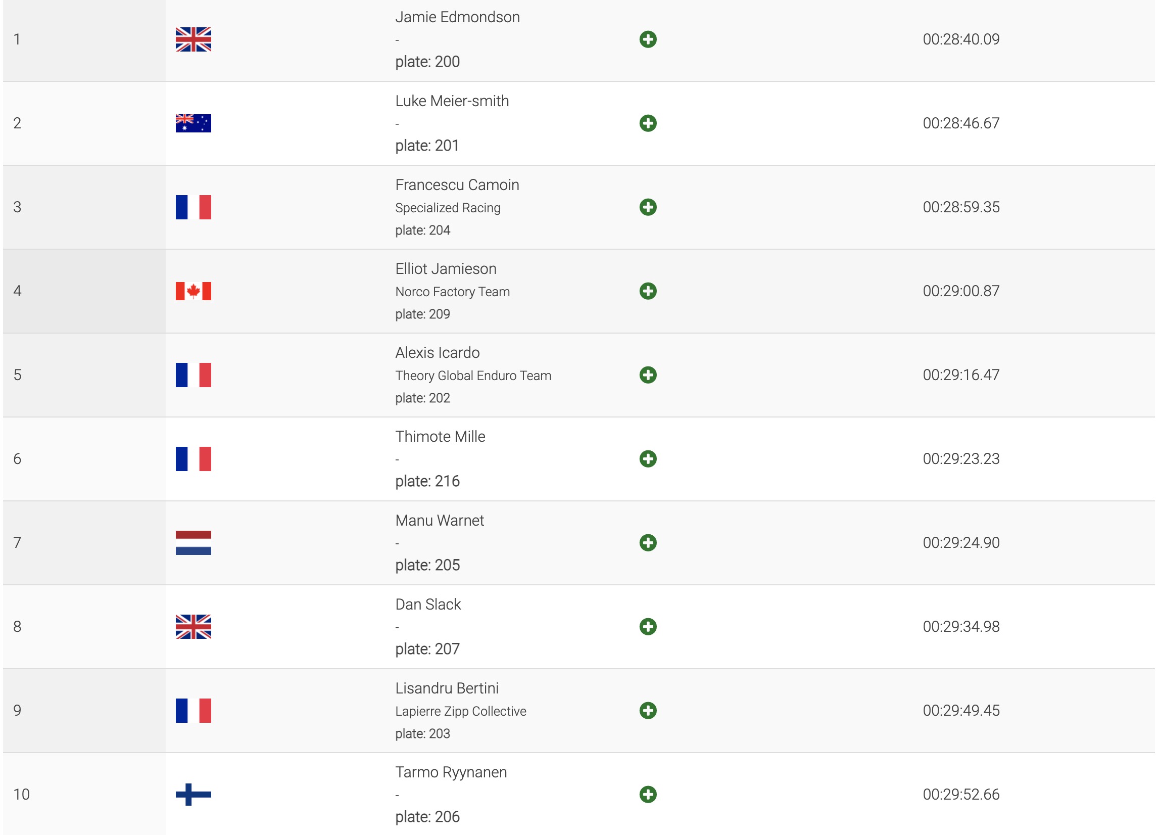
Task: Click plus icon beside Lisandru Bertini
Action: 648,710
